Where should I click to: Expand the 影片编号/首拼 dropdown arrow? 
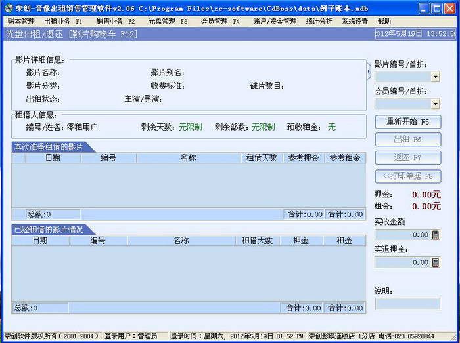click(x=435, y=77)
